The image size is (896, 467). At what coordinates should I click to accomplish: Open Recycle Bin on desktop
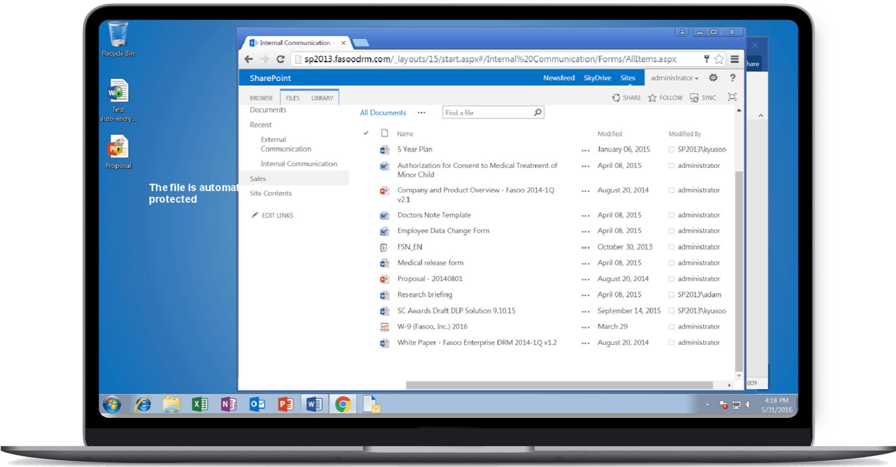(118, 39)
